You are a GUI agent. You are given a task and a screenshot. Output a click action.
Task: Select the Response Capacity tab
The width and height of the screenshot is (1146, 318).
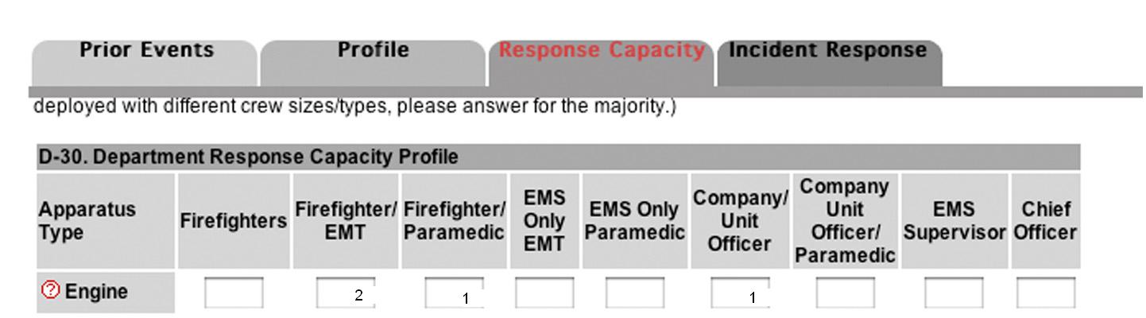602,51
